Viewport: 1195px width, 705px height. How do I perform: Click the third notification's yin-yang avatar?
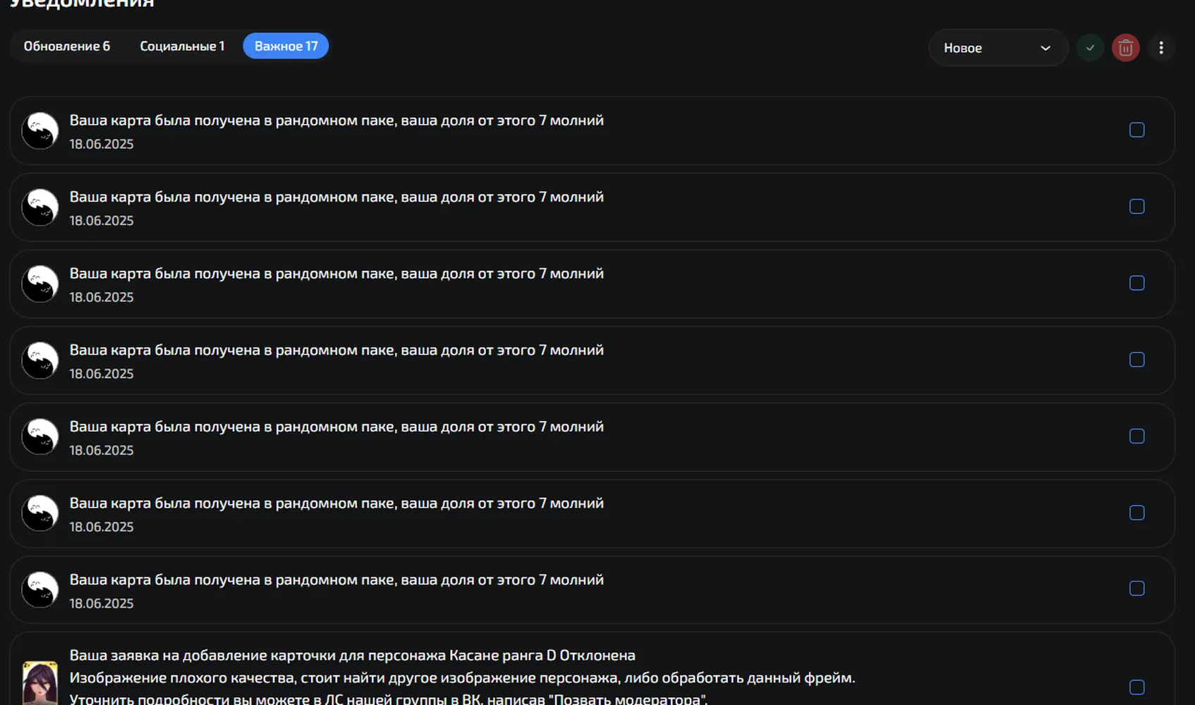[x=40, y=283]
